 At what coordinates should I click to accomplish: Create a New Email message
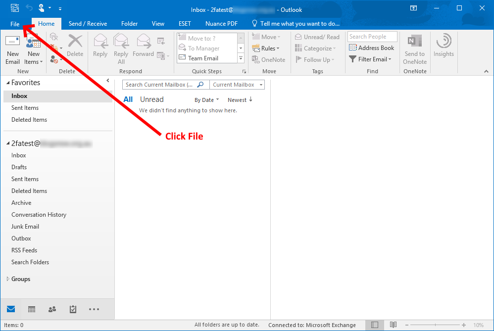pyautogui.click(x=12, y=50)
